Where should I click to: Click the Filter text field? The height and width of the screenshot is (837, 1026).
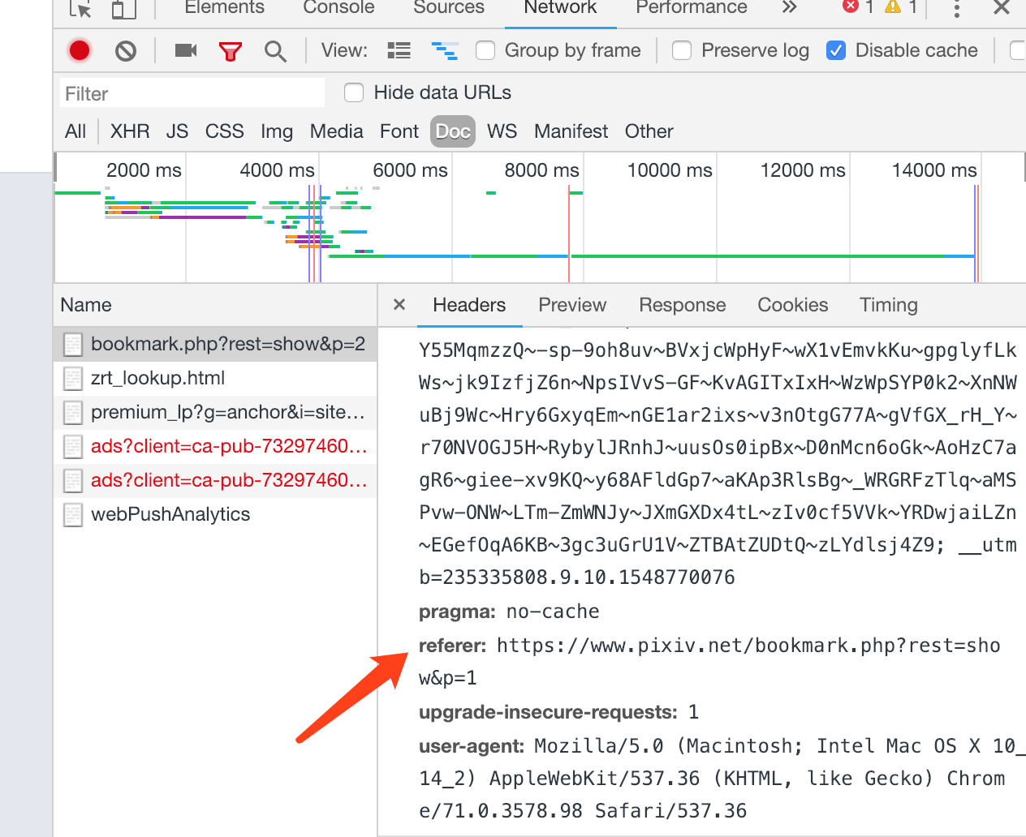[192, 93]
